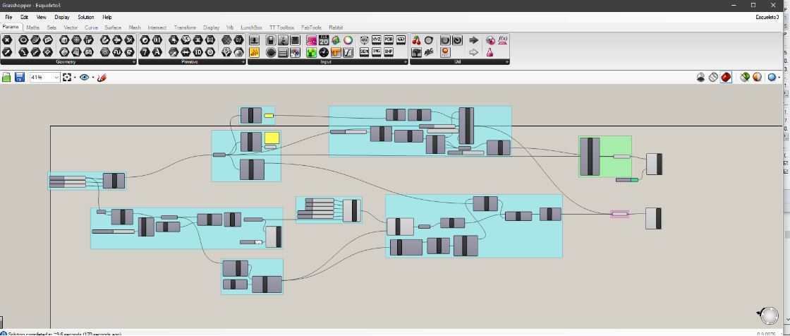Switch to the Rabbit tab

click(336, 28)
